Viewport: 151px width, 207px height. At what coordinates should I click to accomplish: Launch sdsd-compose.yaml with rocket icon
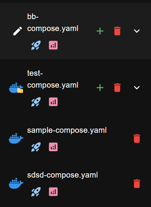pyautogui.click(x=36, y=192)
